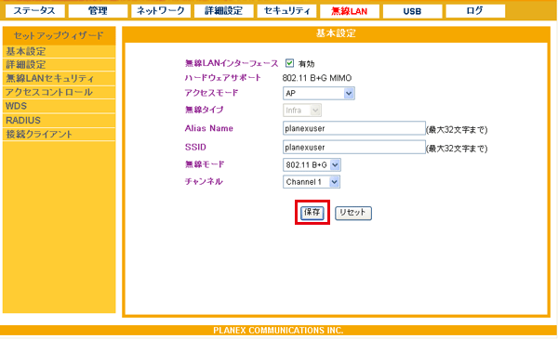Click the ハードウェアサポート label

[223, 78]
